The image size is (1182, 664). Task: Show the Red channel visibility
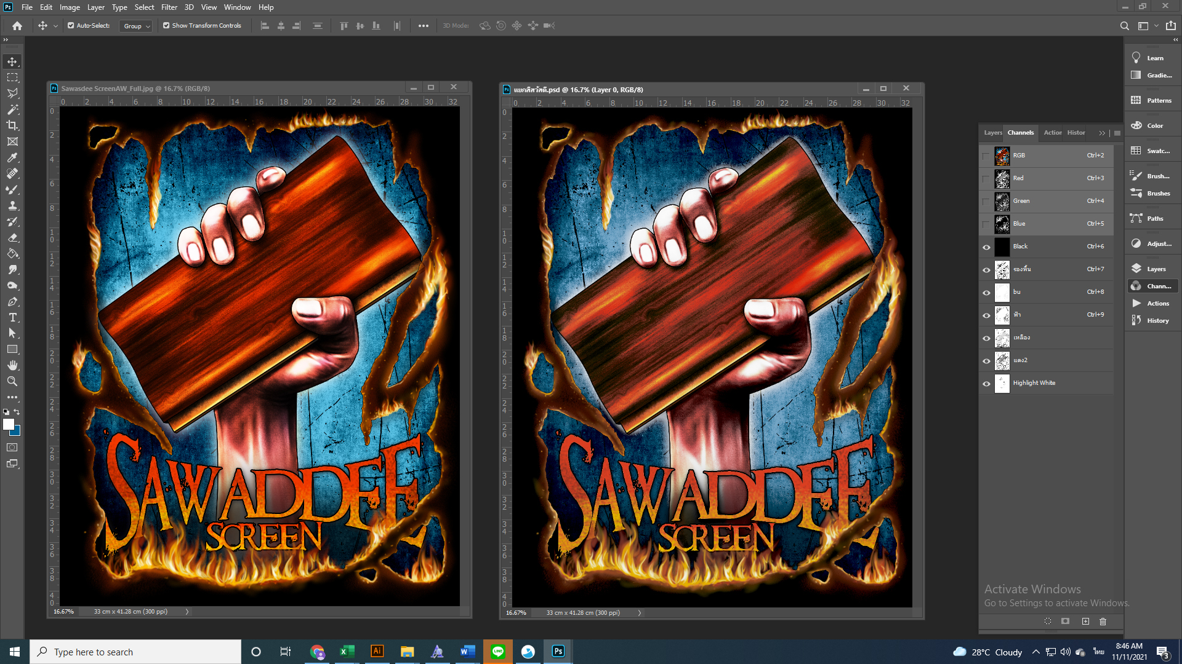986,178
